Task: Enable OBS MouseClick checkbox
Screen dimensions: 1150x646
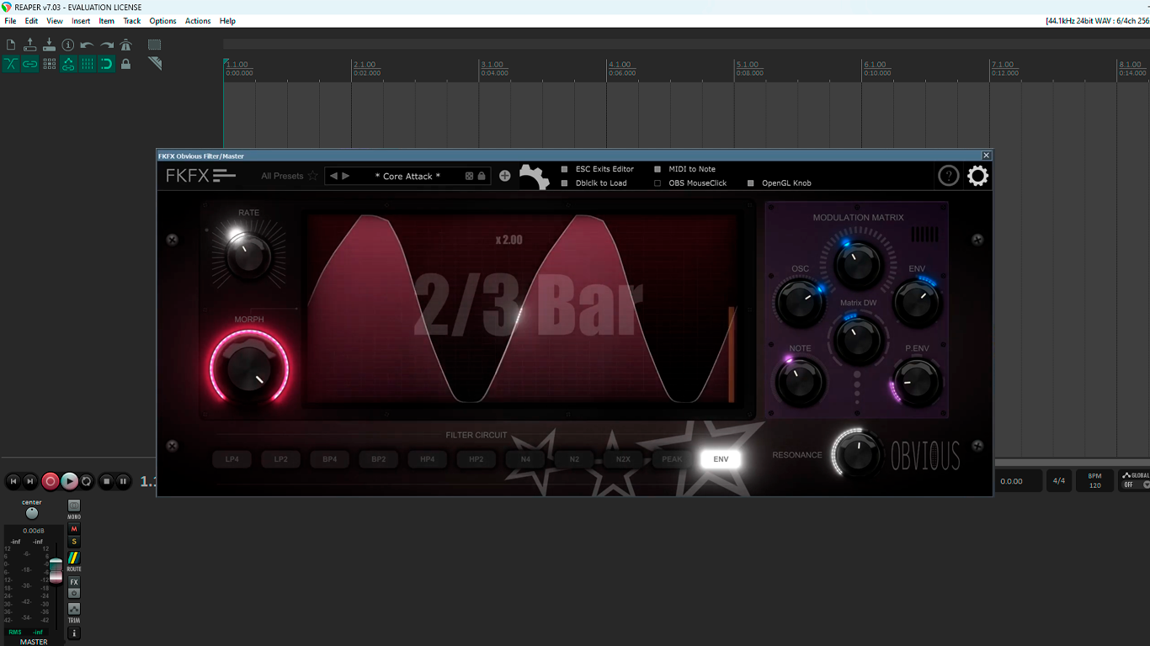Action: click(x=658, y=183)
